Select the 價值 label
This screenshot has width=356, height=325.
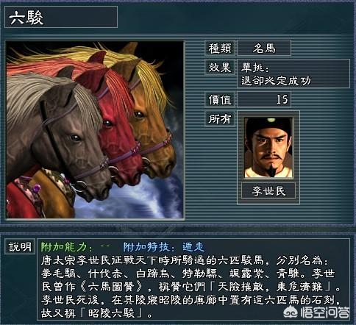[220, 99]
